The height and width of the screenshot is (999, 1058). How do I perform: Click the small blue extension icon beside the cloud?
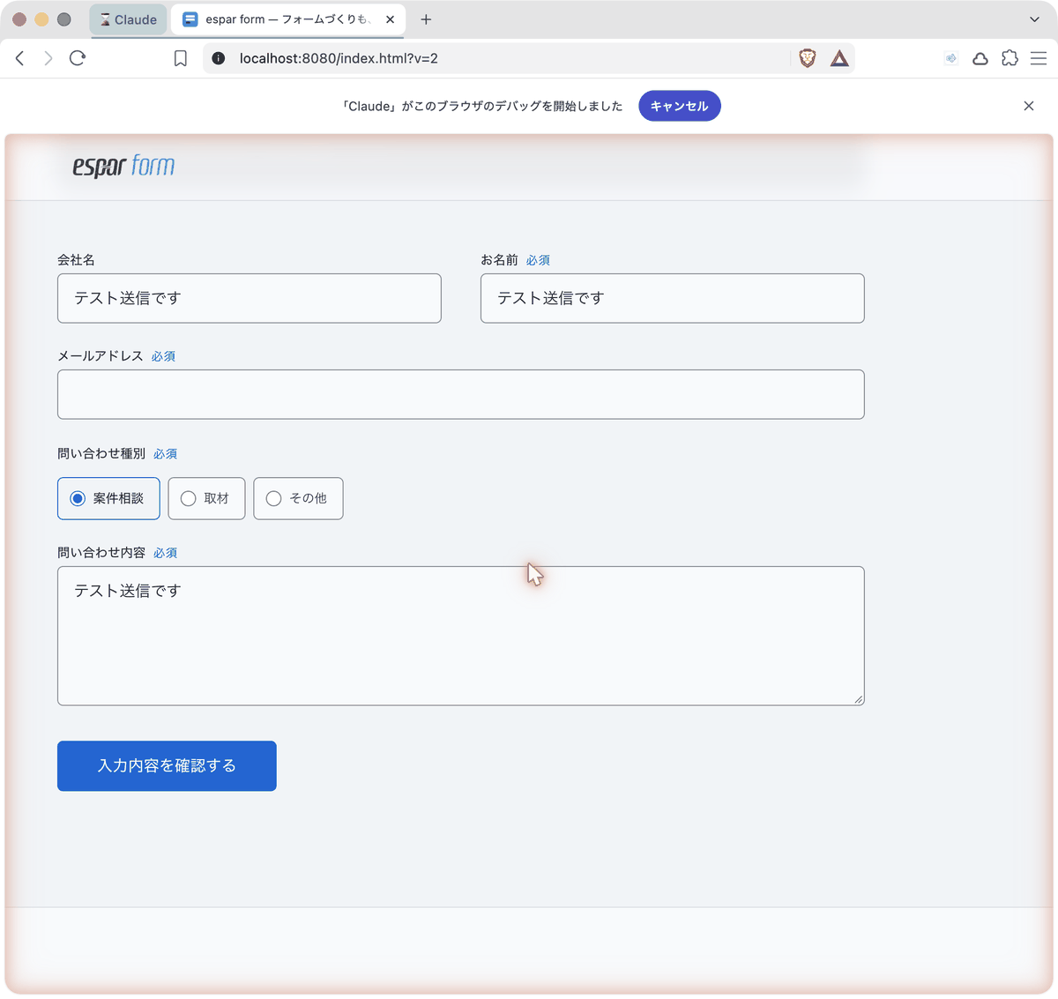click(951, 59)
